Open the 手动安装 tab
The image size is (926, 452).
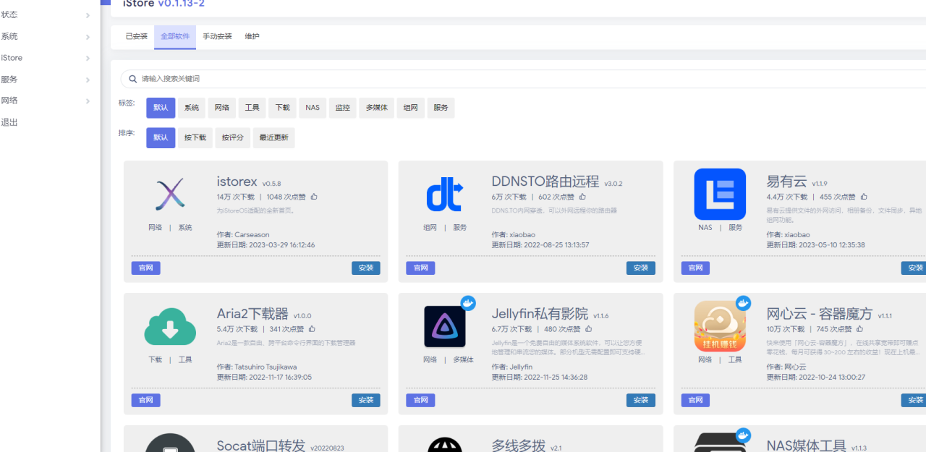(x=217, y=37)
